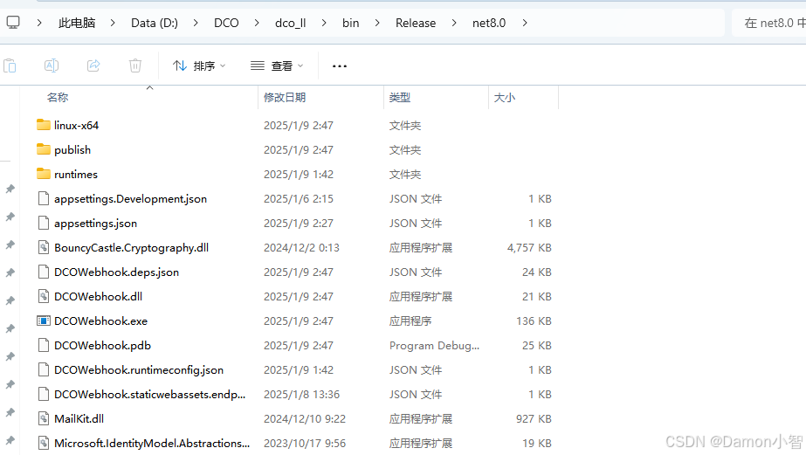Click the Rename icon in toolbar
806x455 pixels.
[52, 65]
